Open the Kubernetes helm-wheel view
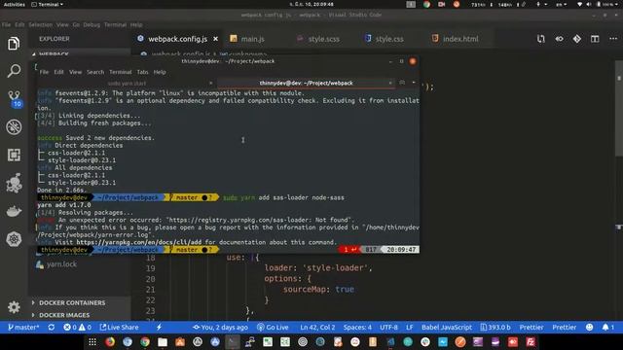Screen dimensions: 623x350 point(14,239)
